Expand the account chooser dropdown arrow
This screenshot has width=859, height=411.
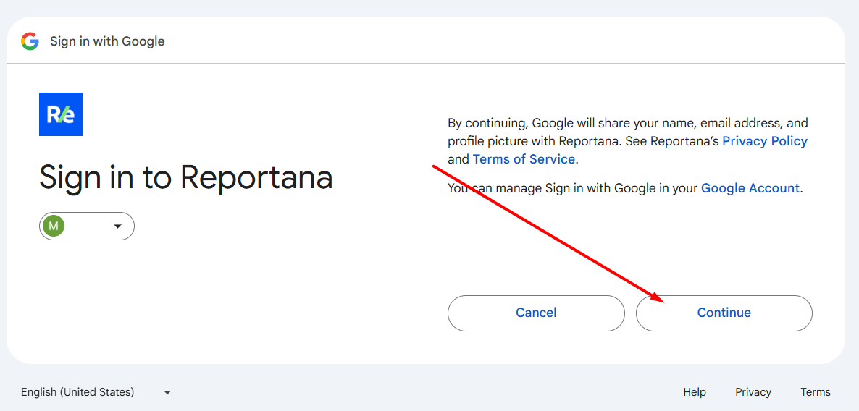[x=118, y=226]
